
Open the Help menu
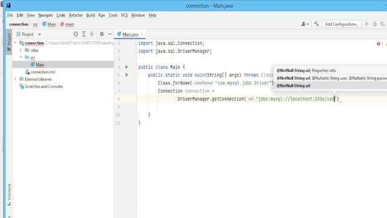point(152,15)
